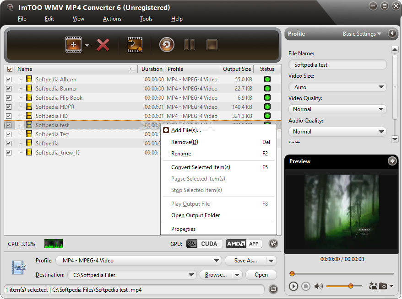The image size is (402, 299).
Task: Open the Save As arrow dropdown
Action: (271, 261)
